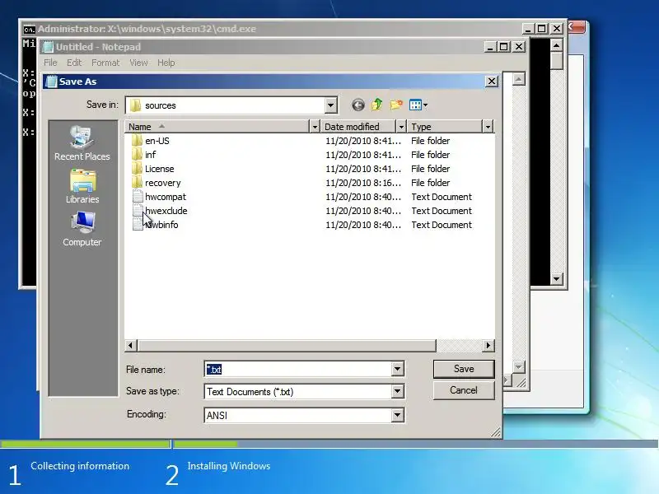Maximize the Notepad window

503,47
